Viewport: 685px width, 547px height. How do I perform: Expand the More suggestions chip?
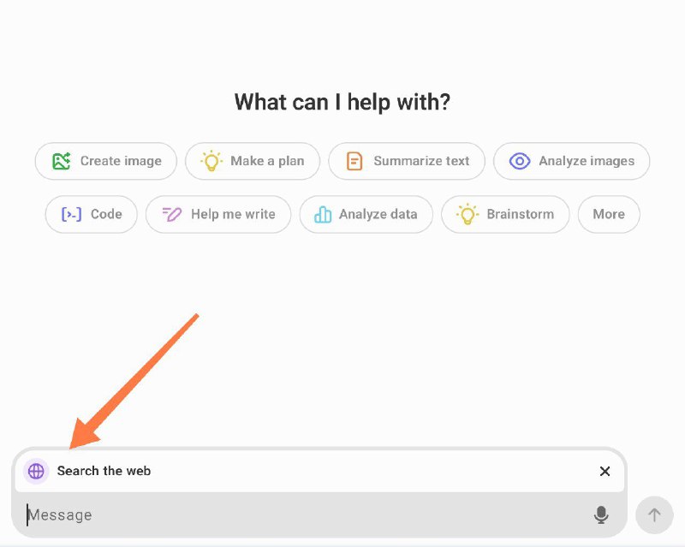pos(609,214)
